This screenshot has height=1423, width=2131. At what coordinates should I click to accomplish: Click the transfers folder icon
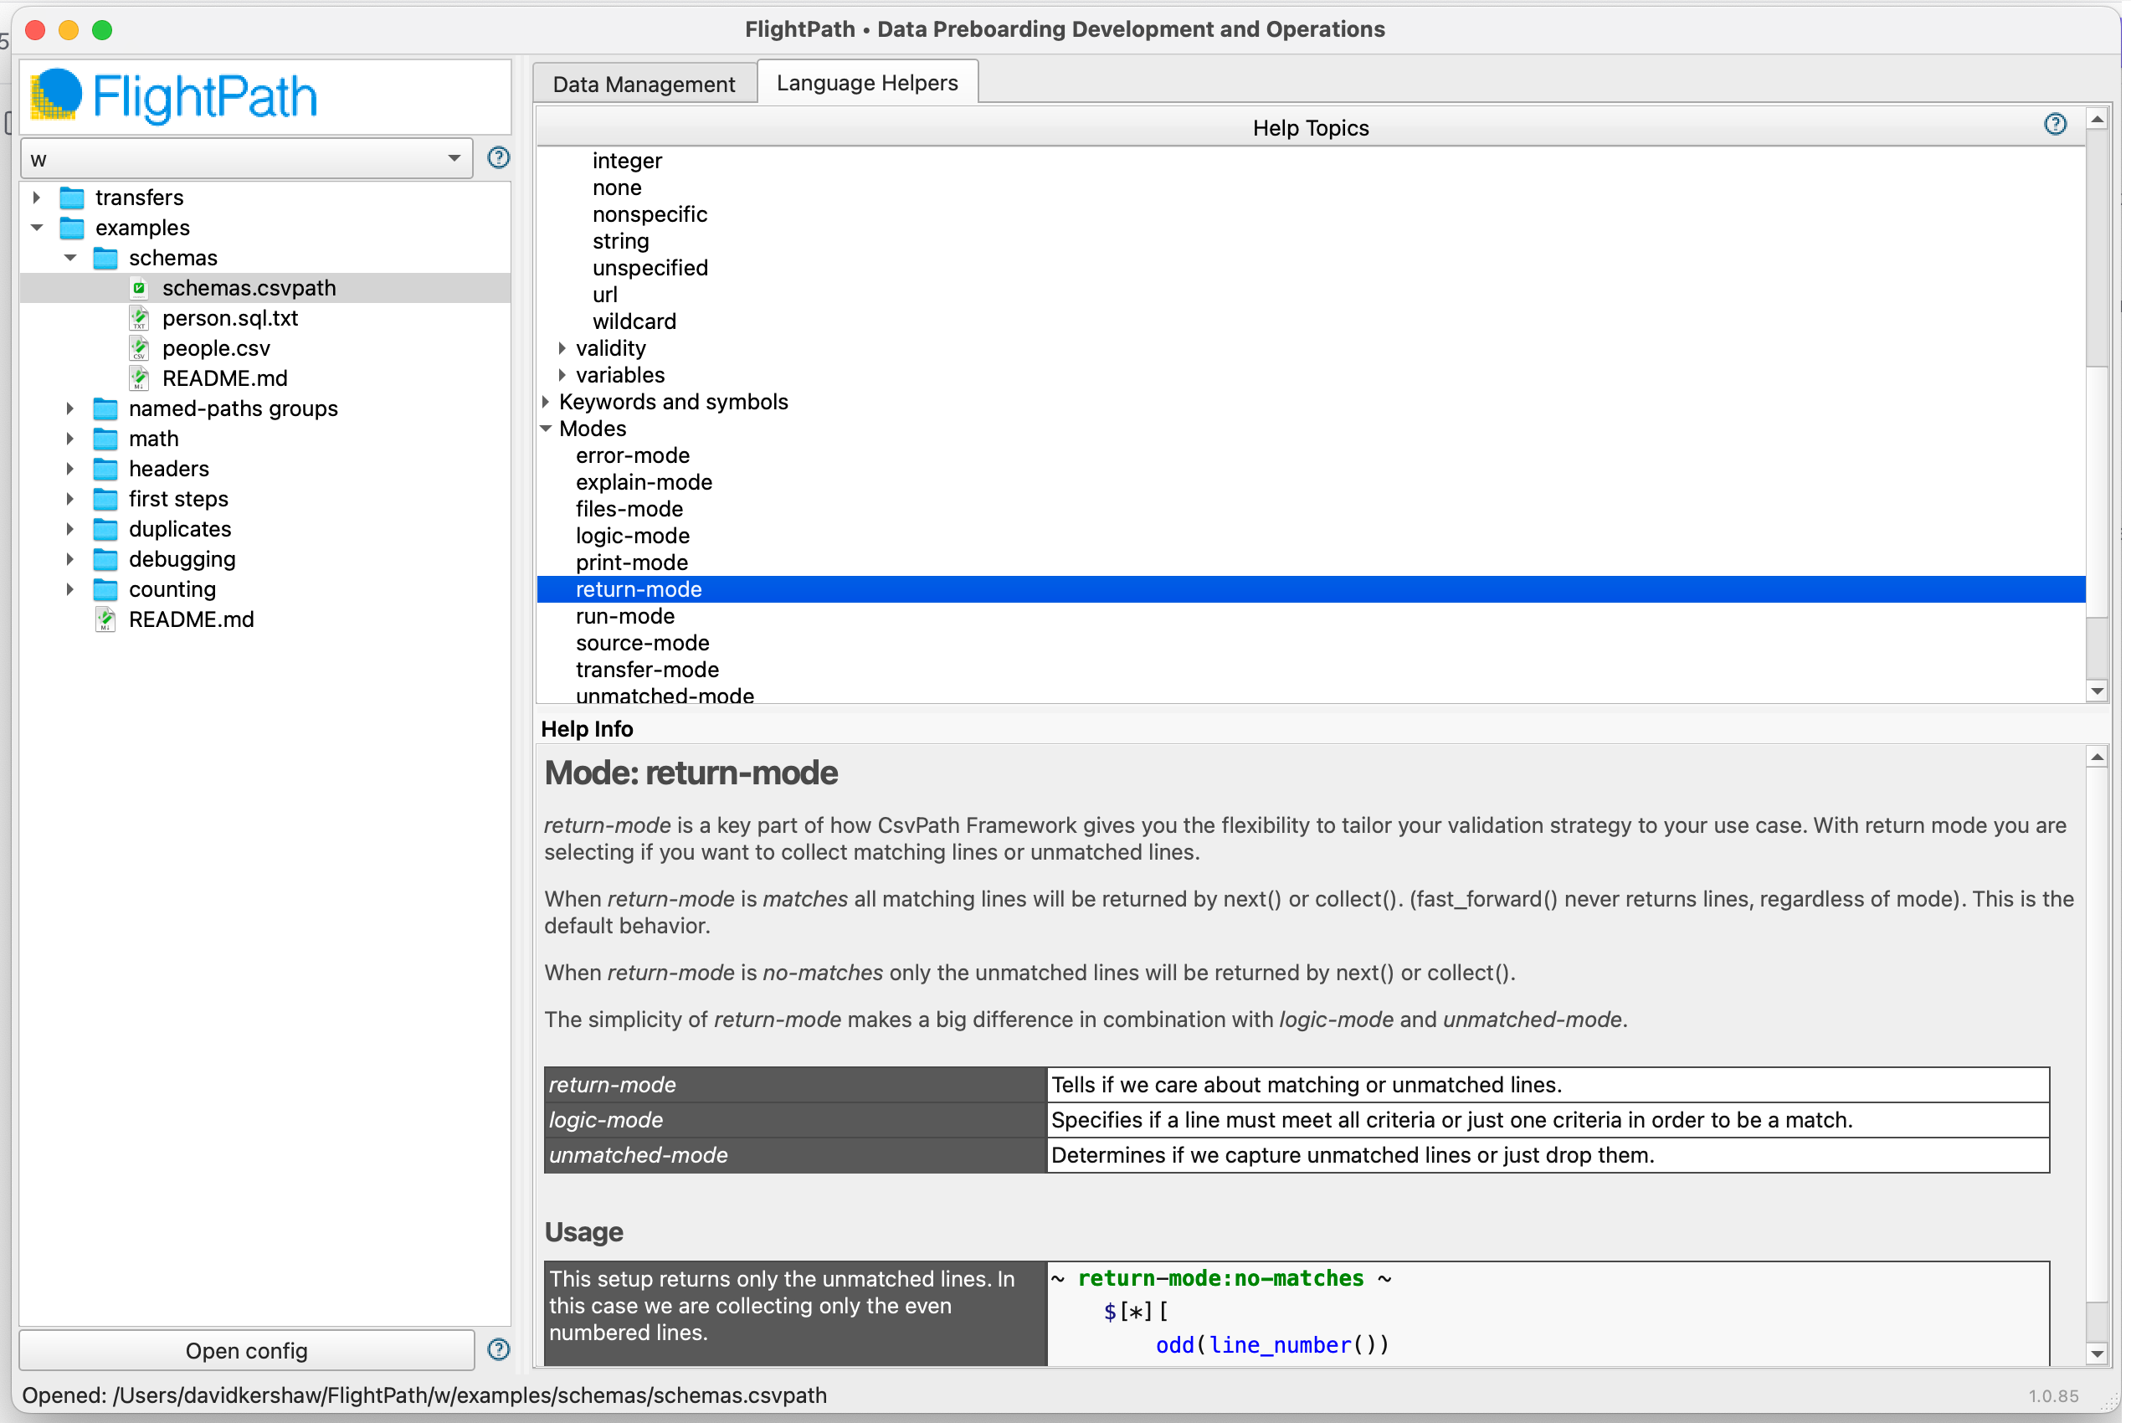click(x=73, y=198)
